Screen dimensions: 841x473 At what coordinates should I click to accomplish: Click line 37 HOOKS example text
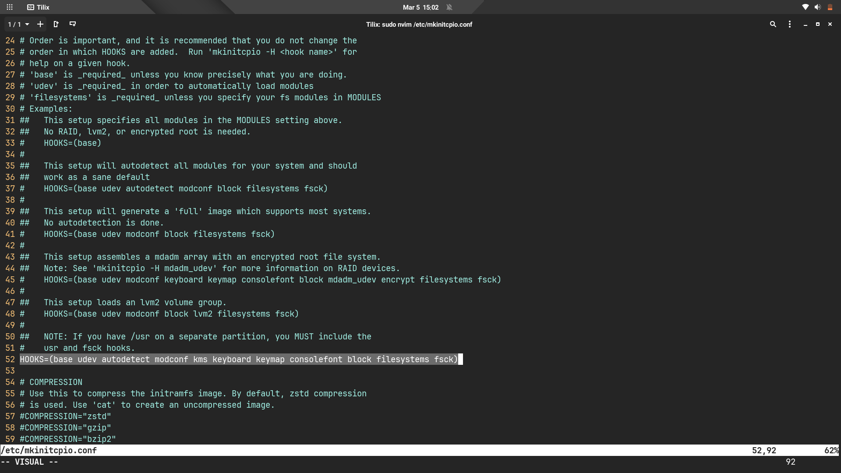click(185, 189)
